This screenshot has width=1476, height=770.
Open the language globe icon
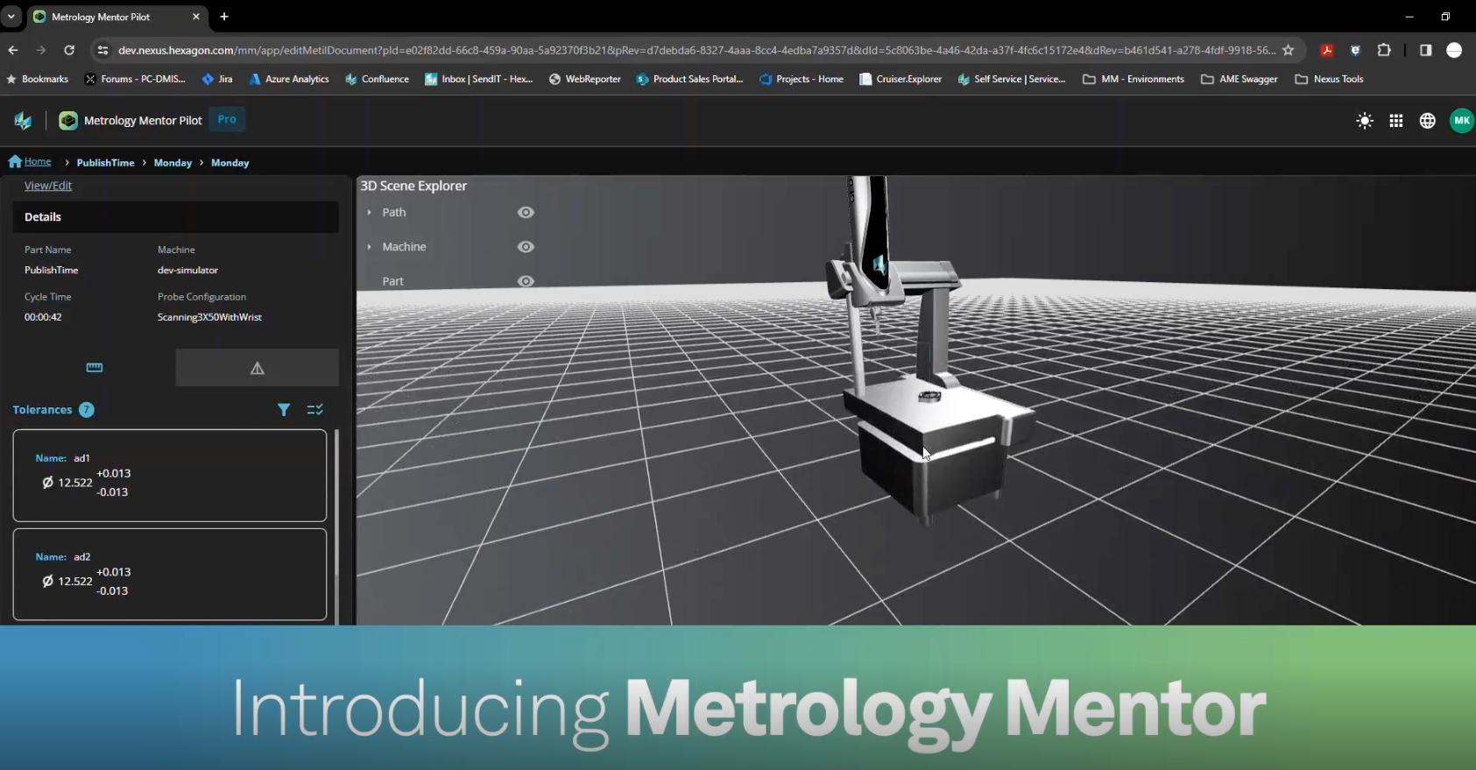[1427, 121]
